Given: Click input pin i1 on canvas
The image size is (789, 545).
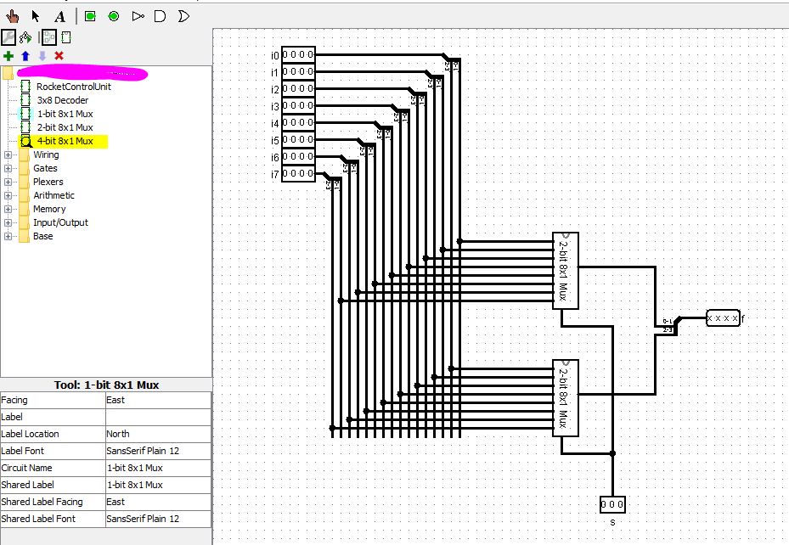Looking at the screenshot, I should (x=298, y=72).
